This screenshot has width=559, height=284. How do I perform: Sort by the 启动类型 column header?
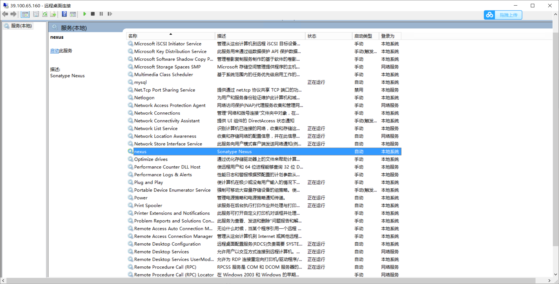366,36
